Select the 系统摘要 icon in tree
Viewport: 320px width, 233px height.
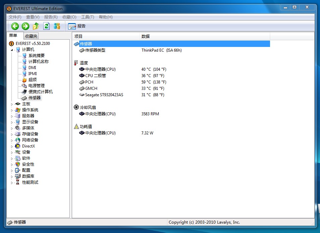[x=24, y=56]
